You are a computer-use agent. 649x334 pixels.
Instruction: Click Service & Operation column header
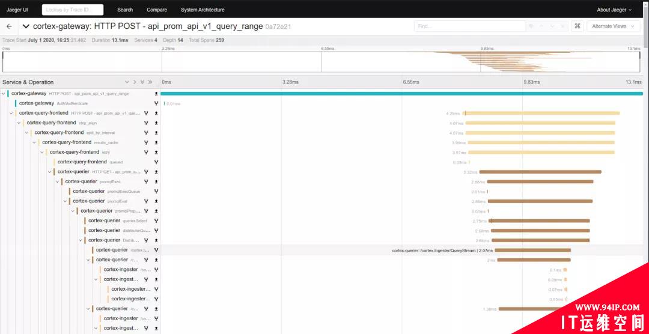tap(28, 82)
